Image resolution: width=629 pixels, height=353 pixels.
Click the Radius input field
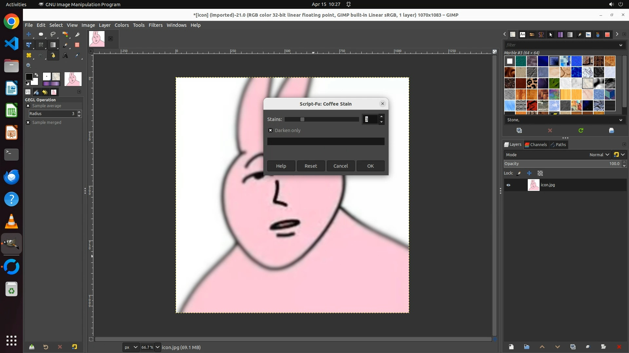click(x=52, y=114)
